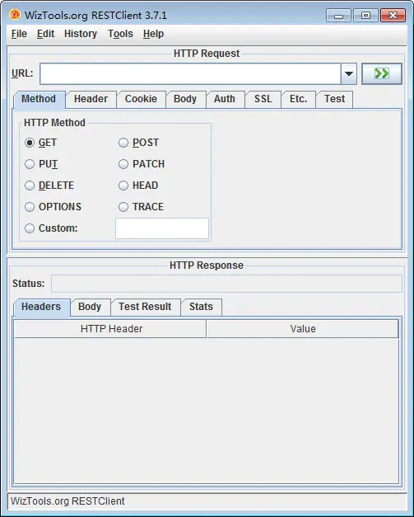Close the RESTClient window
The width and height of the screenshot is (414, 517).
pyautogui.click(x=393, y=16)
